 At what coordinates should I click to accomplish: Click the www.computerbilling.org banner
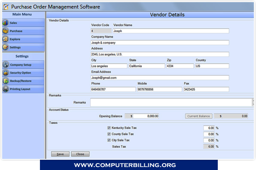click(129, 165)
